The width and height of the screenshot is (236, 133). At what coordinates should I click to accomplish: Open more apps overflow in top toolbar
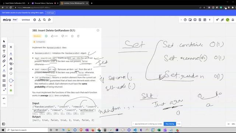pos(210,20)
